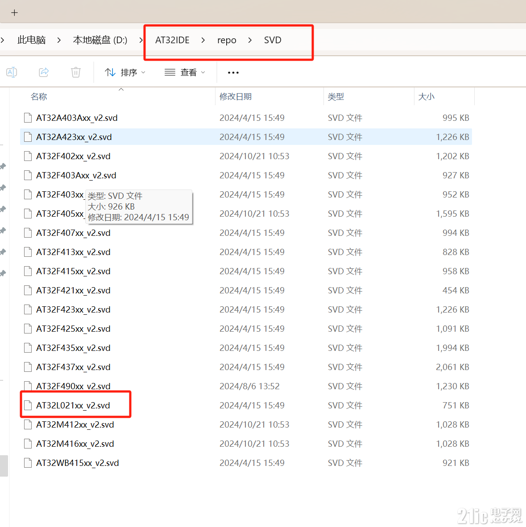The height and width of the screenshot is (527, 526).
Task: Click the file icon beside AT32F421xx_v2.svd
Action: [x=28, y=290]
